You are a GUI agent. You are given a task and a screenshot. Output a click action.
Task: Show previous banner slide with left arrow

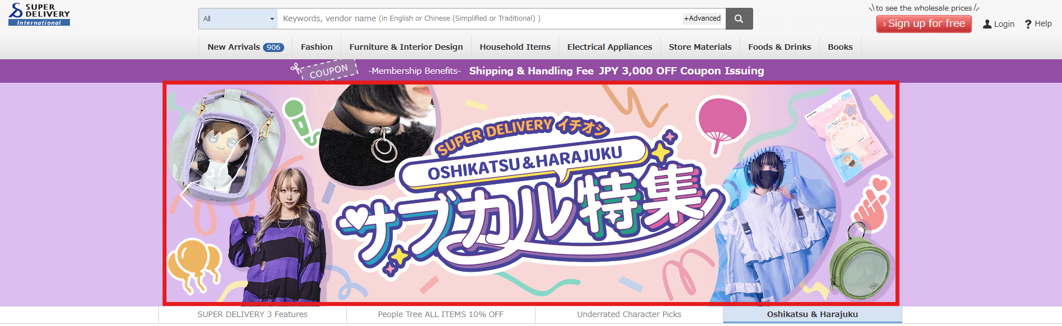coord(186,195)
